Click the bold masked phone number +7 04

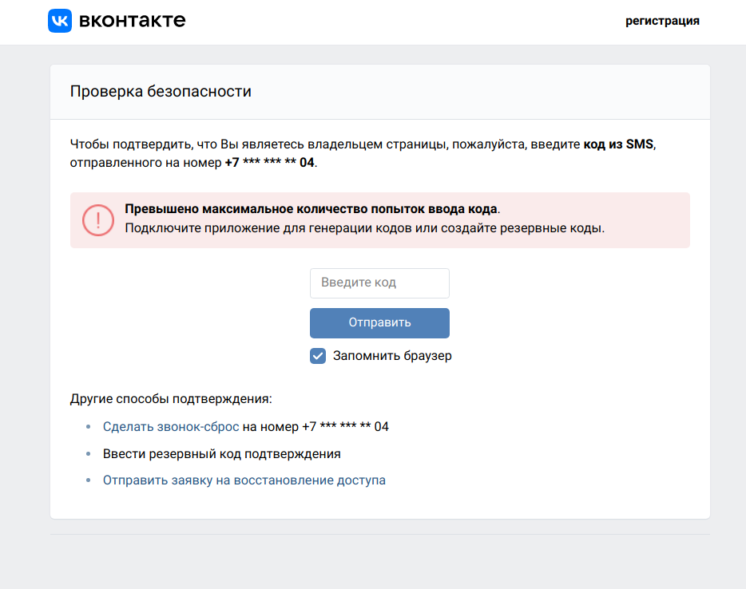[270, 163]
